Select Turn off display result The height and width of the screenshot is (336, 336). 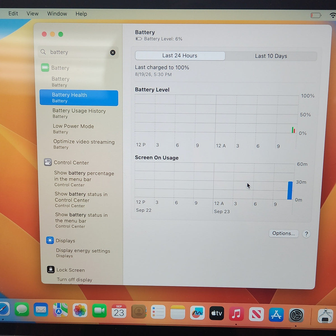[x=74, y=280]
